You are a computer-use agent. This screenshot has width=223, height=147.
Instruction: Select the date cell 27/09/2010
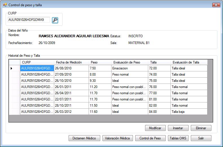click(x=71, y=74)
